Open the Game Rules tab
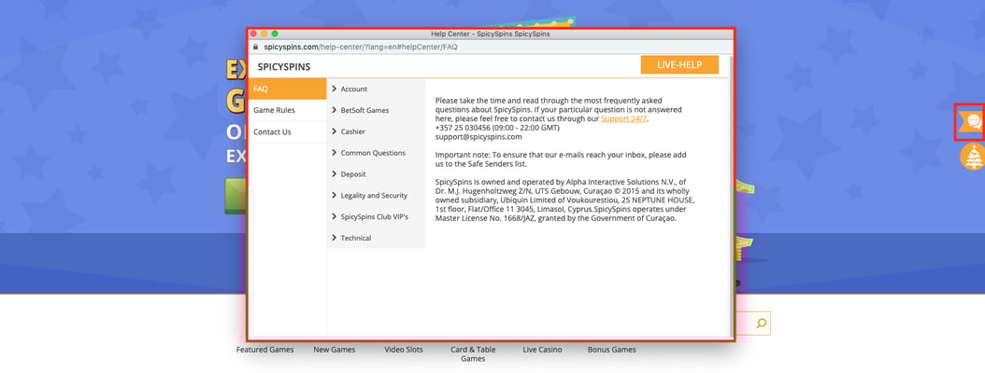985x373 pixels. click(x=288, y=110)
